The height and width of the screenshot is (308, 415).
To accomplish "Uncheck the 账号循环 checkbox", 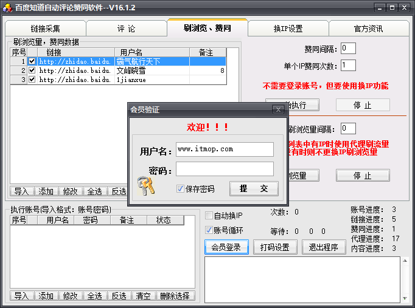I will tap(209, 230).
